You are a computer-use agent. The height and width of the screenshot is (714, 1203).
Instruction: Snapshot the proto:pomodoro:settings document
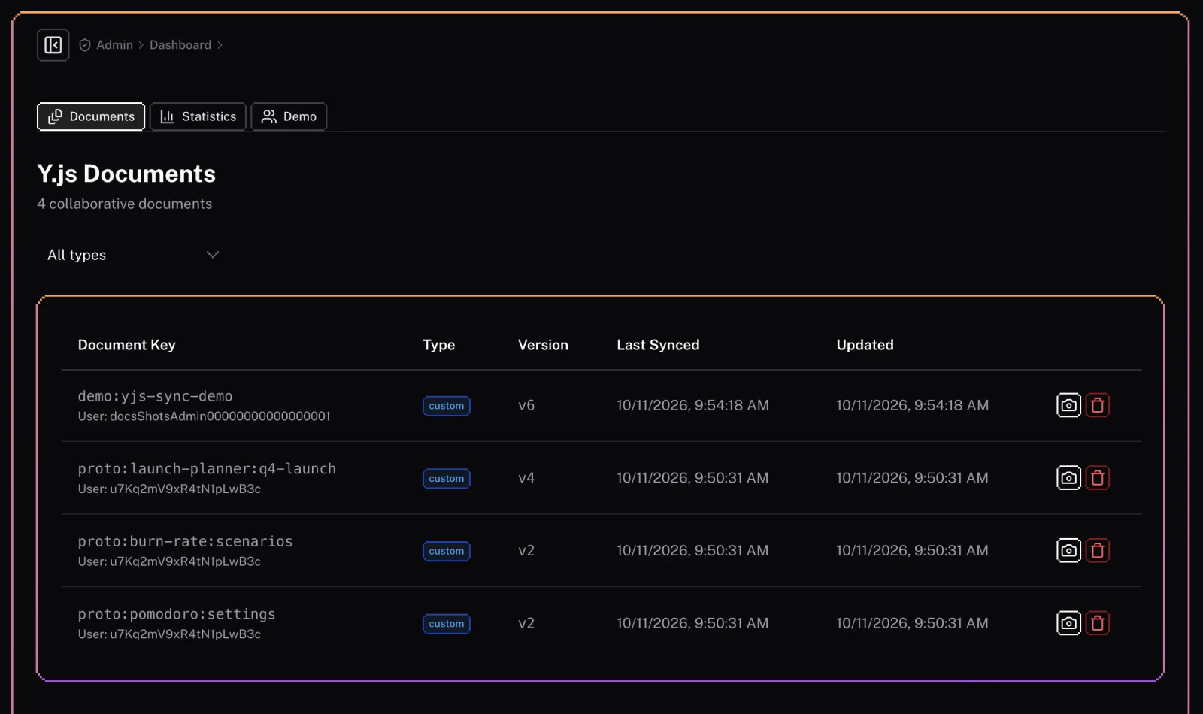(x=1068, y=623)
